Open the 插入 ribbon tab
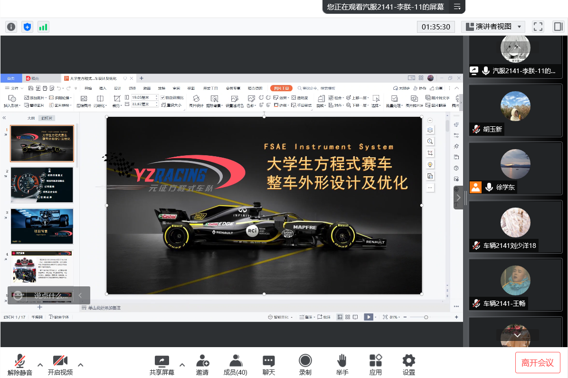This screenshot has height=378, width=568. tap(103, 88)
